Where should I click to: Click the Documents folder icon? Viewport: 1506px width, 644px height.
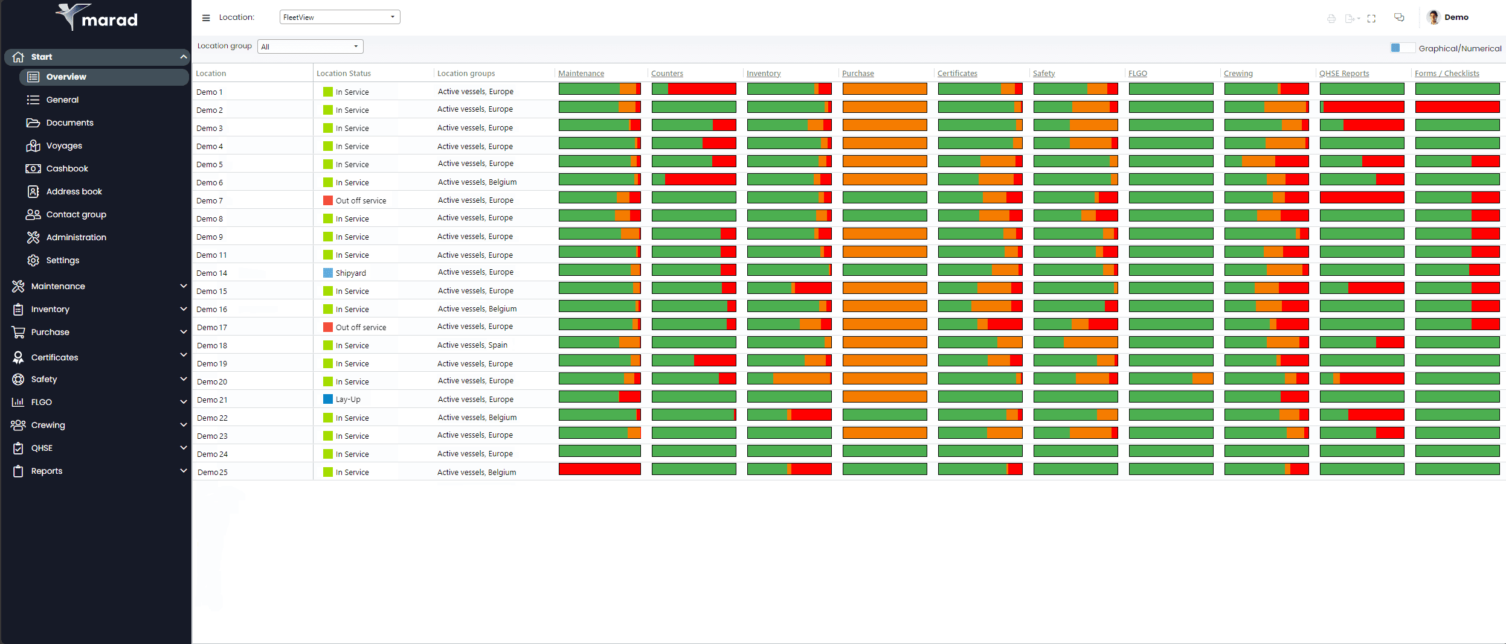(x=33, y=123)
